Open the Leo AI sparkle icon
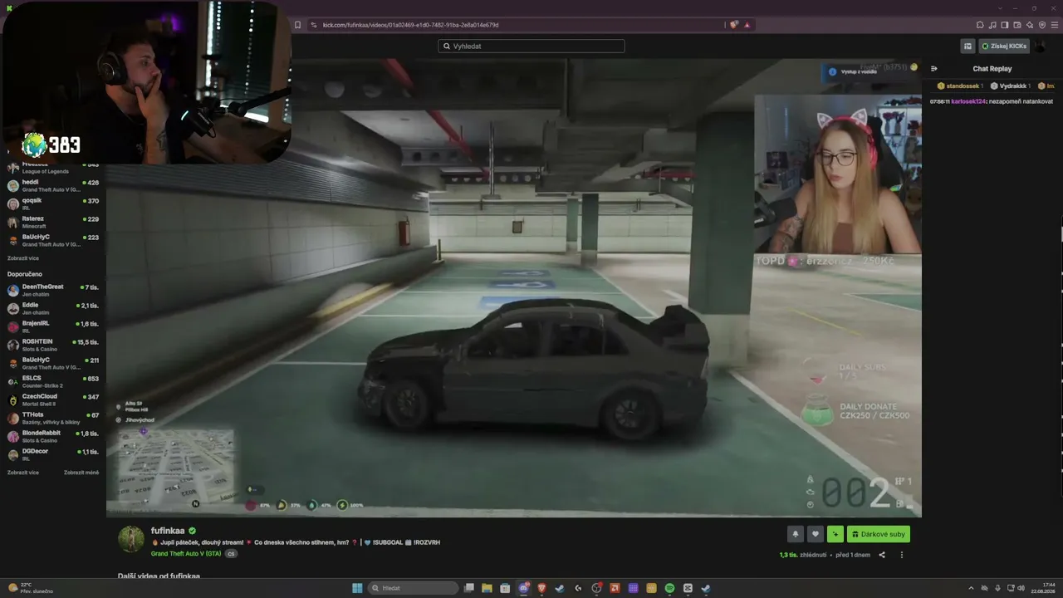 (1030, 25)
